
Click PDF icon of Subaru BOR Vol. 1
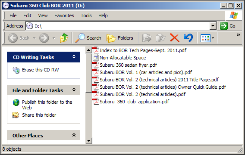tap(96, 72)
